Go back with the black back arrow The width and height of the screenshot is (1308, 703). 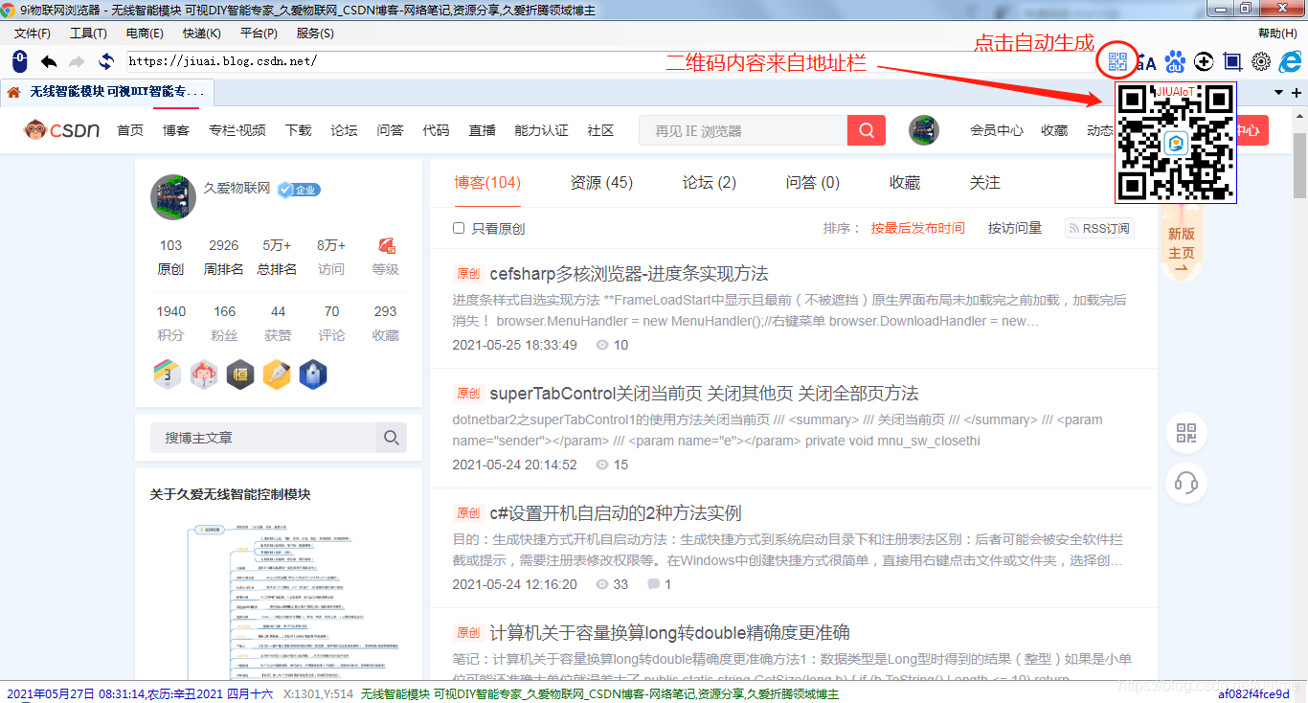[x=49, y=62]
